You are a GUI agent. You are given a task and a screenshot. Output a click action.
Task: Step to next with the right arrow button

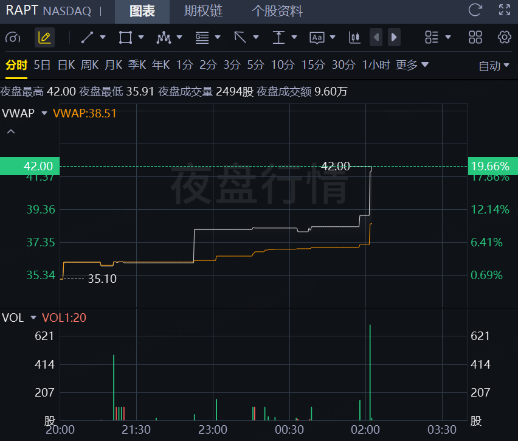[394, 37]
